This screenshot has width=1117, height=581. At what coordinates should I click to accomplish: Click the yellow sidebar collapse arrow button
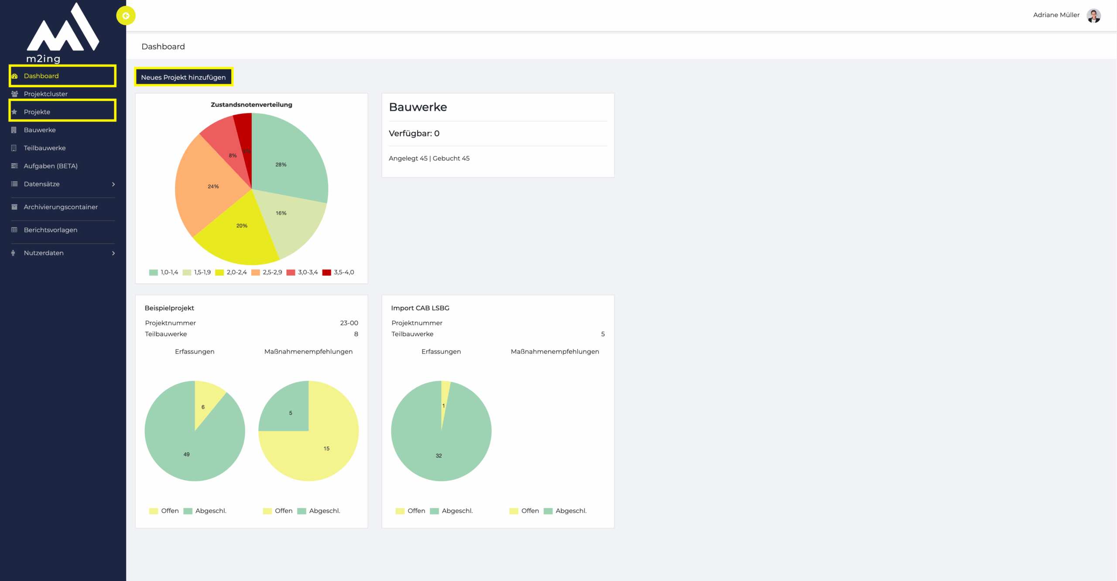126,16
